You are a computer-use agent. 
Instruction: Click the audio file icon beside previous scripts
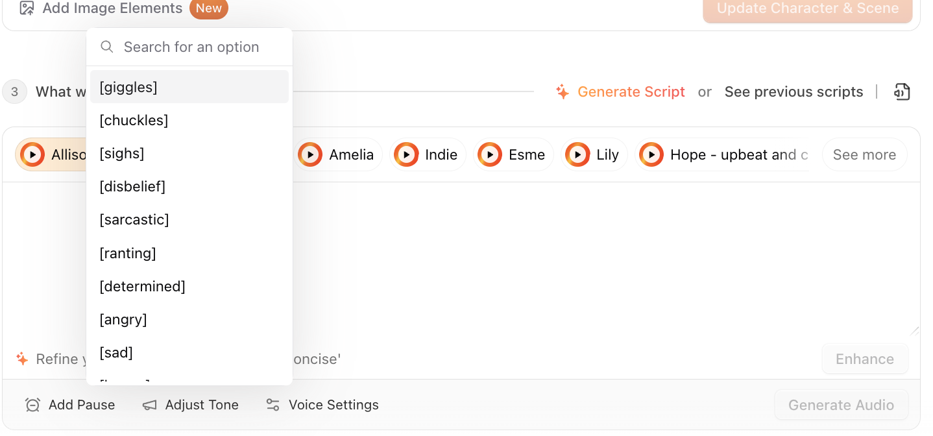point(902,92)
